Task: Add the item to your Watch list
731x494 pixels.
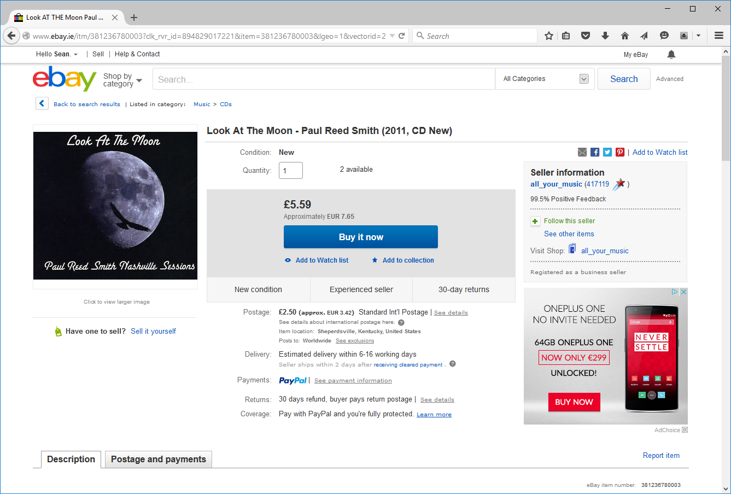Action: 321,260
